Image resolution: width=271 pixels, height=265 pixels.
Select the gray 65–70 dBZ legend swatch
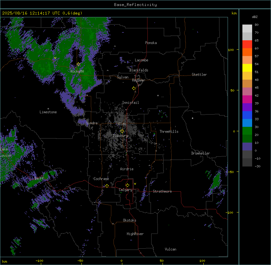point(247,36)
